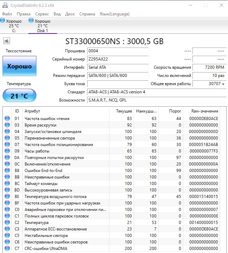Select the Часы работы attribute text
Image resolution: width=228 pixels, height=253 pixels.
[37, 151]
